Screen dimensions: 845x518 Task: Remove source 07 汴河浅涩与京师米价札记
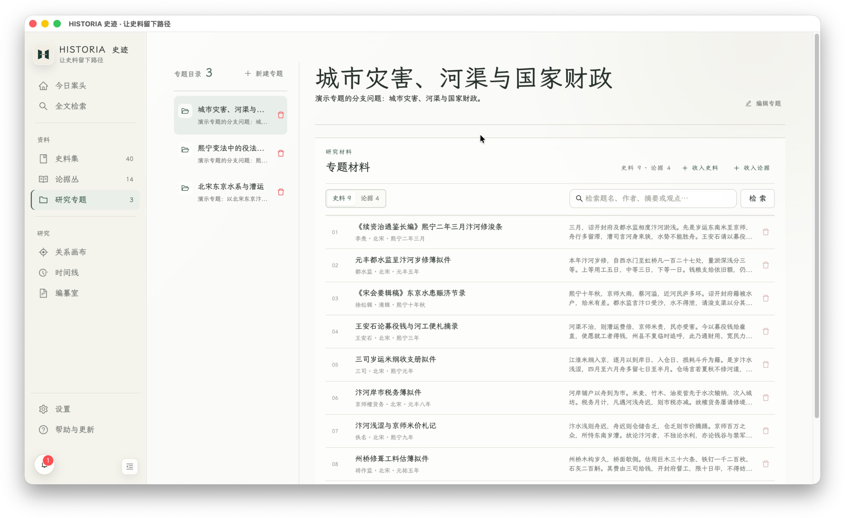(766, 431)
